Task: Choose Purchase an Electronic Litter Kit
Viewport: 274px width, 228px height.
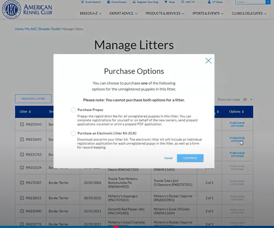Action: click(73, 133)
